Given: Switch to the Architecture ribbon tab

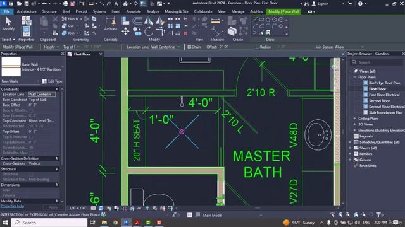Looking at the screenshot, I should click(27, 11).
